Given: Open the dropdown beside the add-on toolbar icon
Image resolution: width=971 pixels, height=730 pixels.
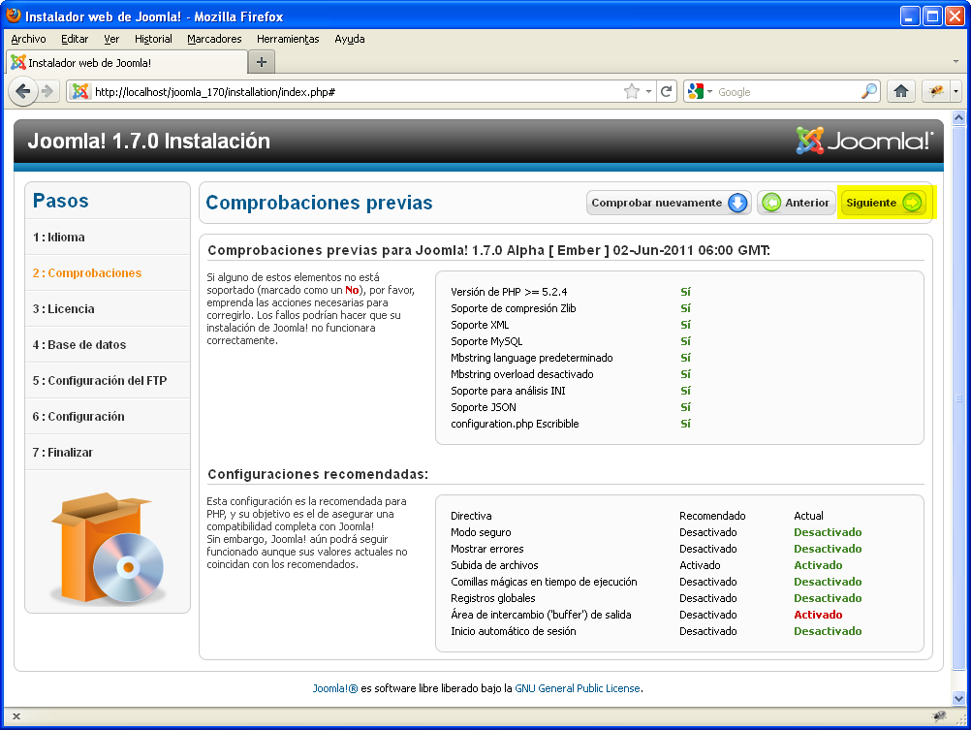Looking at the screenshot, I should click(956, 92).
